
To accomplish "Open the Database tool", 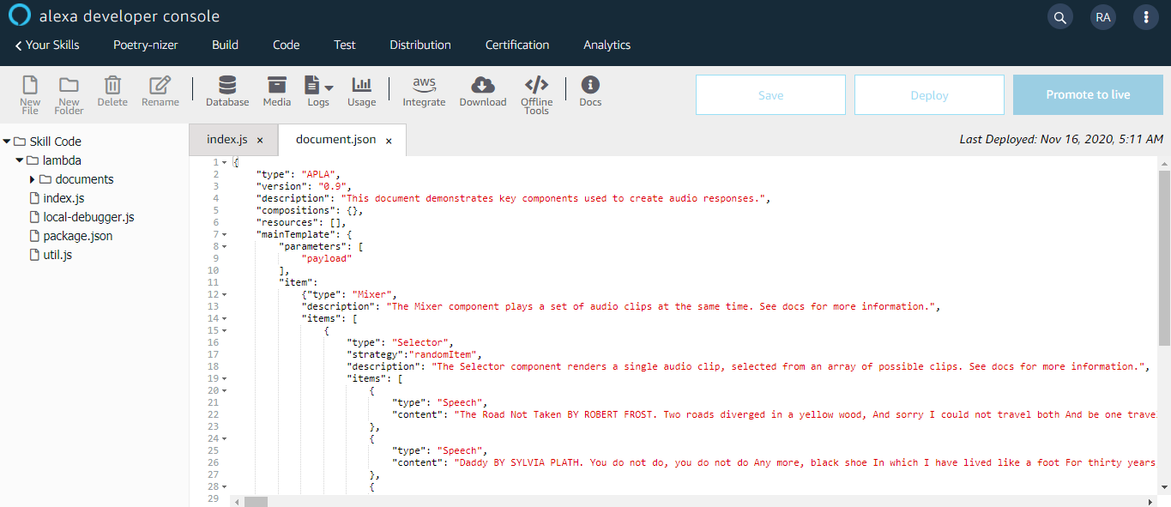I will coord(227,91).
